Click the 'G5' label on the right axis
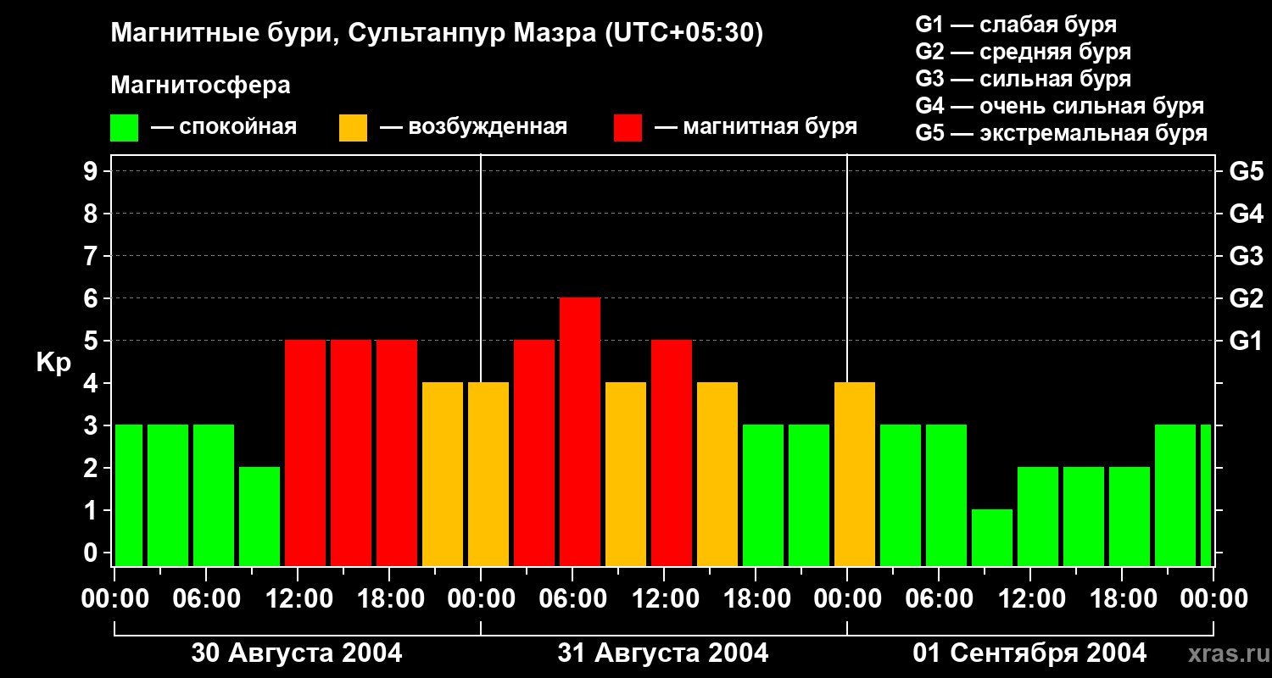This screenshot has width=1272, height=678. [x=1247, y=171]
